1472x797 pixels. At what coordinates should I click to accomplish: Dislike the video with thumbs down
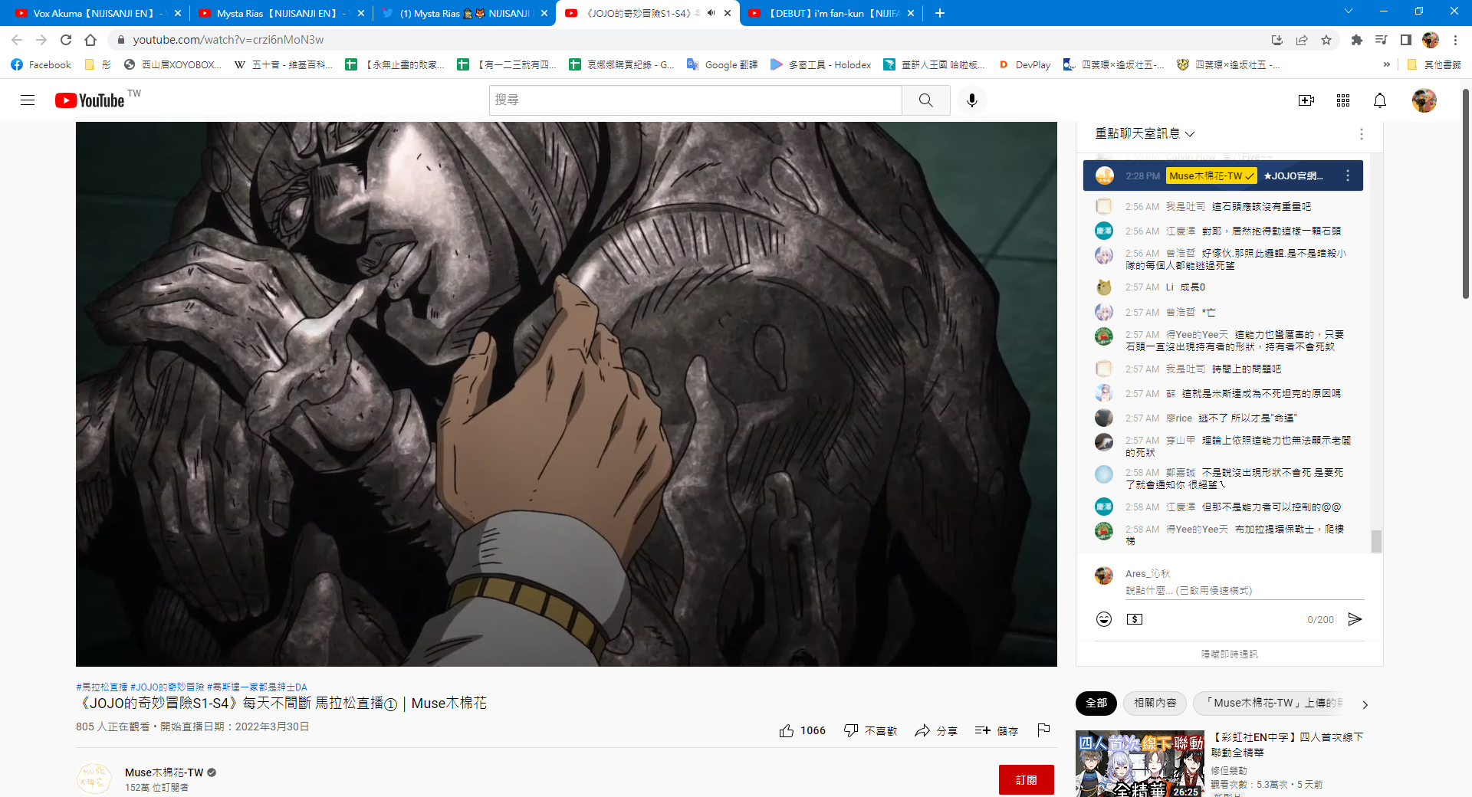pyautogui.click(x=870, y=731)
